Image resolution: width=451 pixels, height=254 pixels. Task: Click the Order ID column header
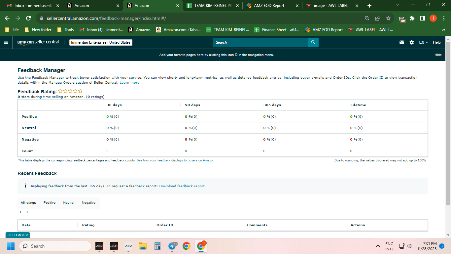click(165, 225)
